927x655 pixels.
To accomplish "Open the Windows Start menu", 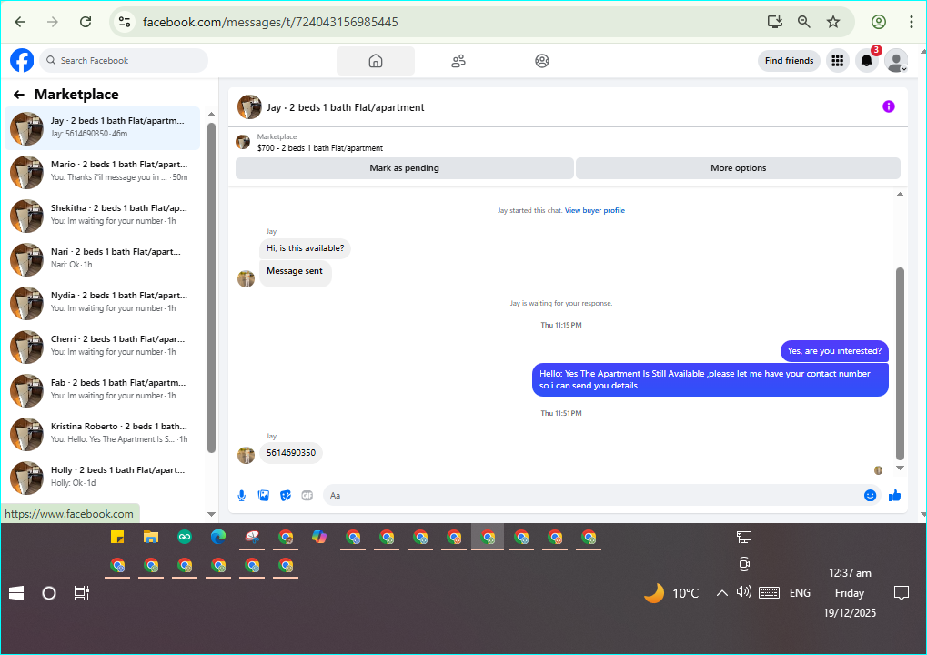I will pos(16,593).
